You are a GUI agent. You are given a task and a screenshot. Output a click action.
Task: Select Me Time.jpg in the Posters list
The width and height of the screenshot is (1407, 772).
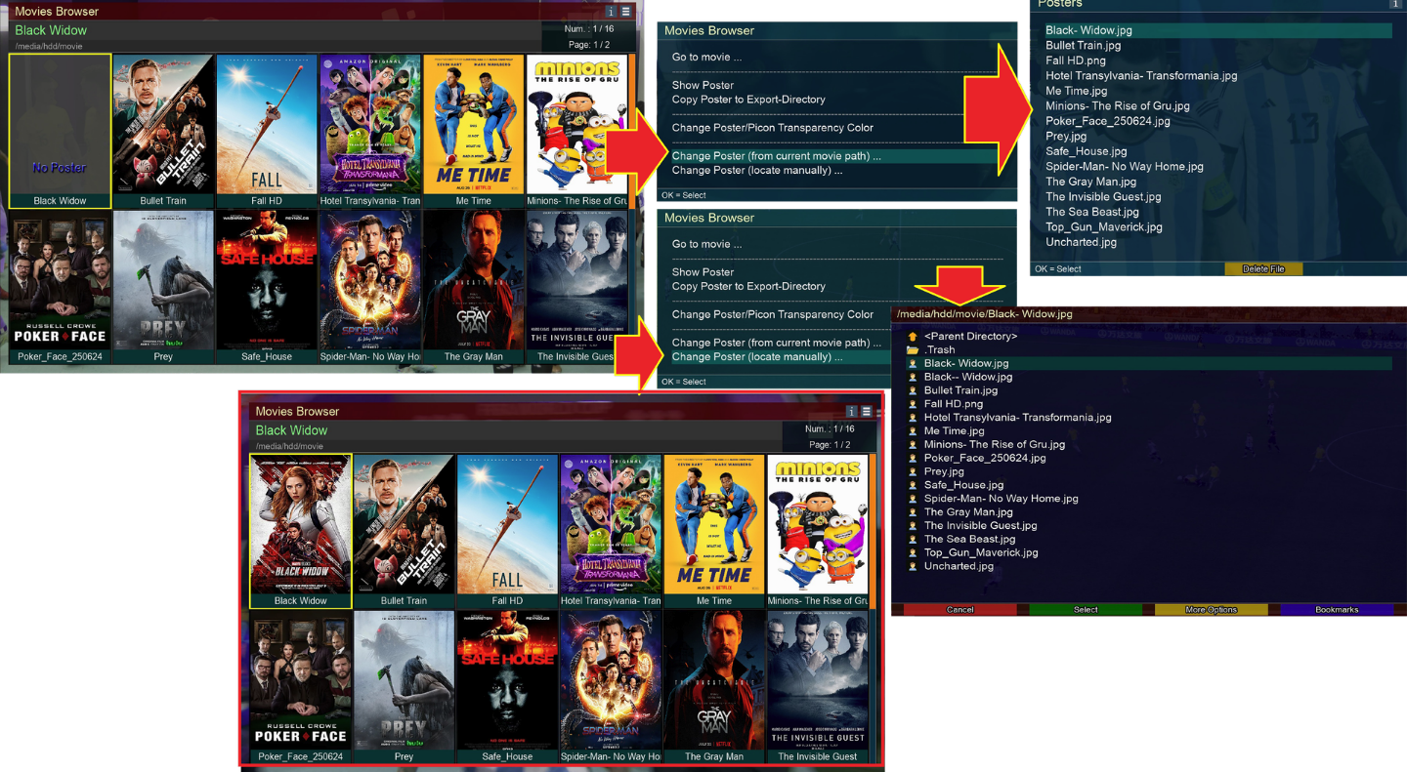(1076, 91)
